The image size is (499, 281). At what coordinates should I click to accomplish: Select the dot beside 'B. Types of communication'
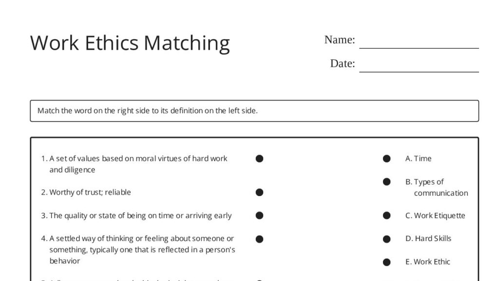(386, 182)
